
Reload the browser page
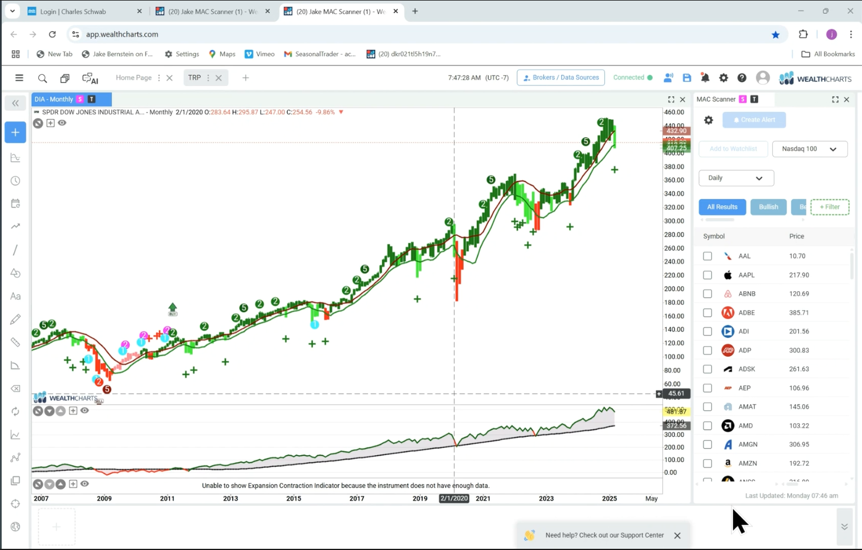52,34
